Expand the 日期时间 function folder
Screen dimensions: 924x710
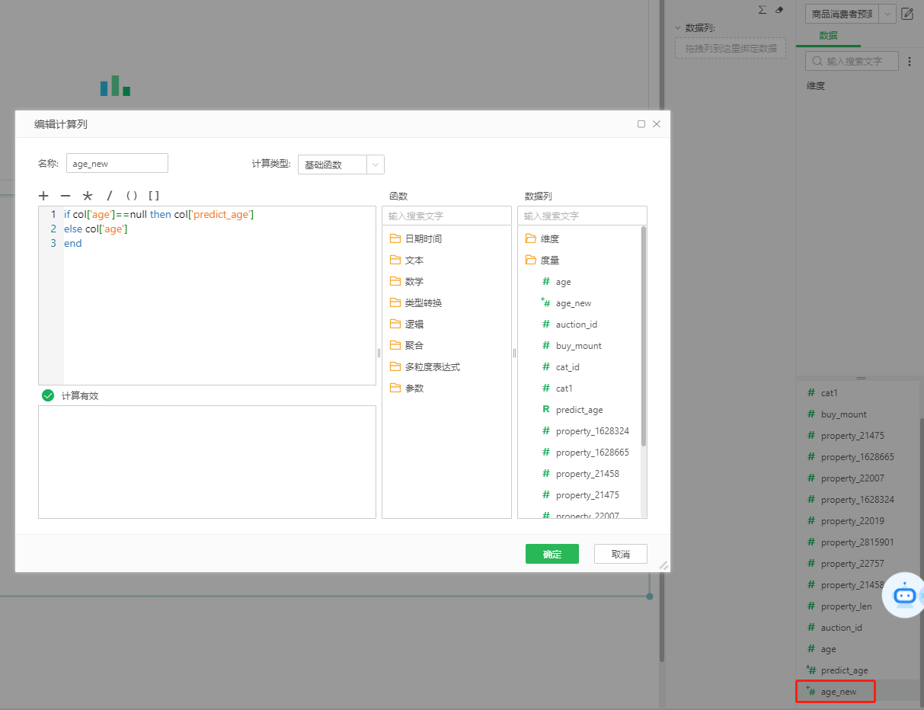point(423,238)
